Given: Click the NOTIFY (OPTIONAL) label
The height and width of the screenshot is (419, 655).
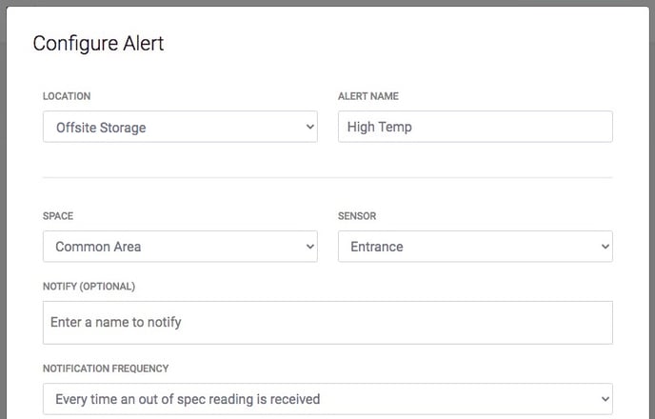Looking at the screenshot, I should tap(89, 287).
